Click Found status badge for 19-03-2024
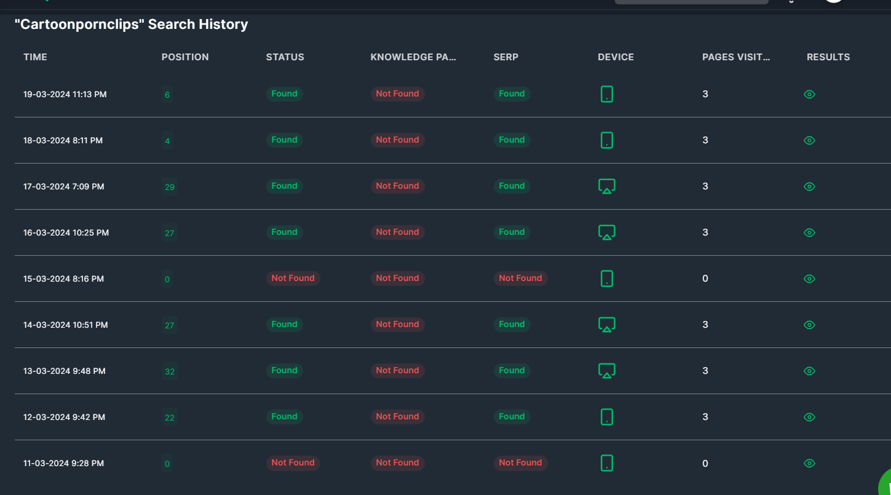 tap(285, 94)
